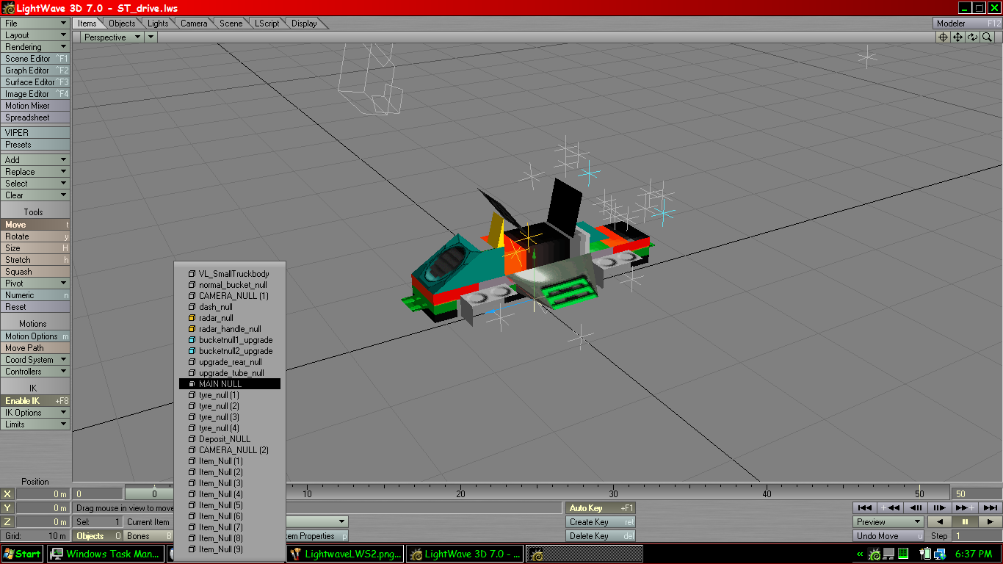Click the last frame field showing 50
The image size is (1003, 564).
(x=977, y=493)
